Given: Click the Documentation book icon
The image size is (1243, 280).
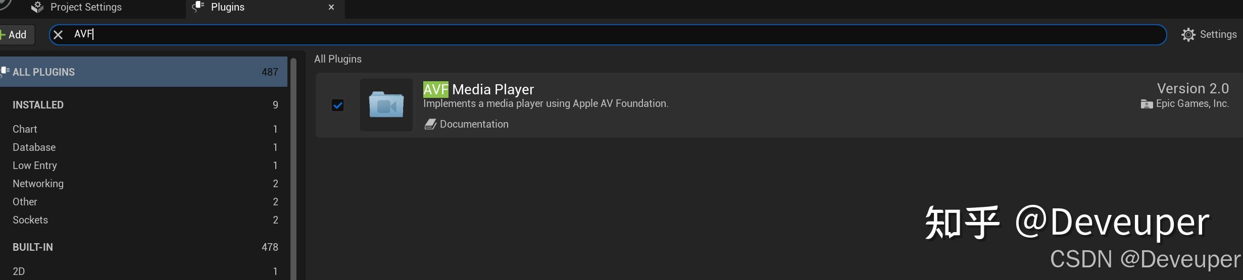Looking at the screenshot, I should pos(430,124).
